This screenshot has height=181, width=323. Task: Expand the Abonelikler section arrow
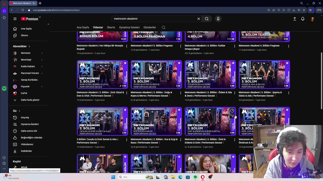click(29, 46)
